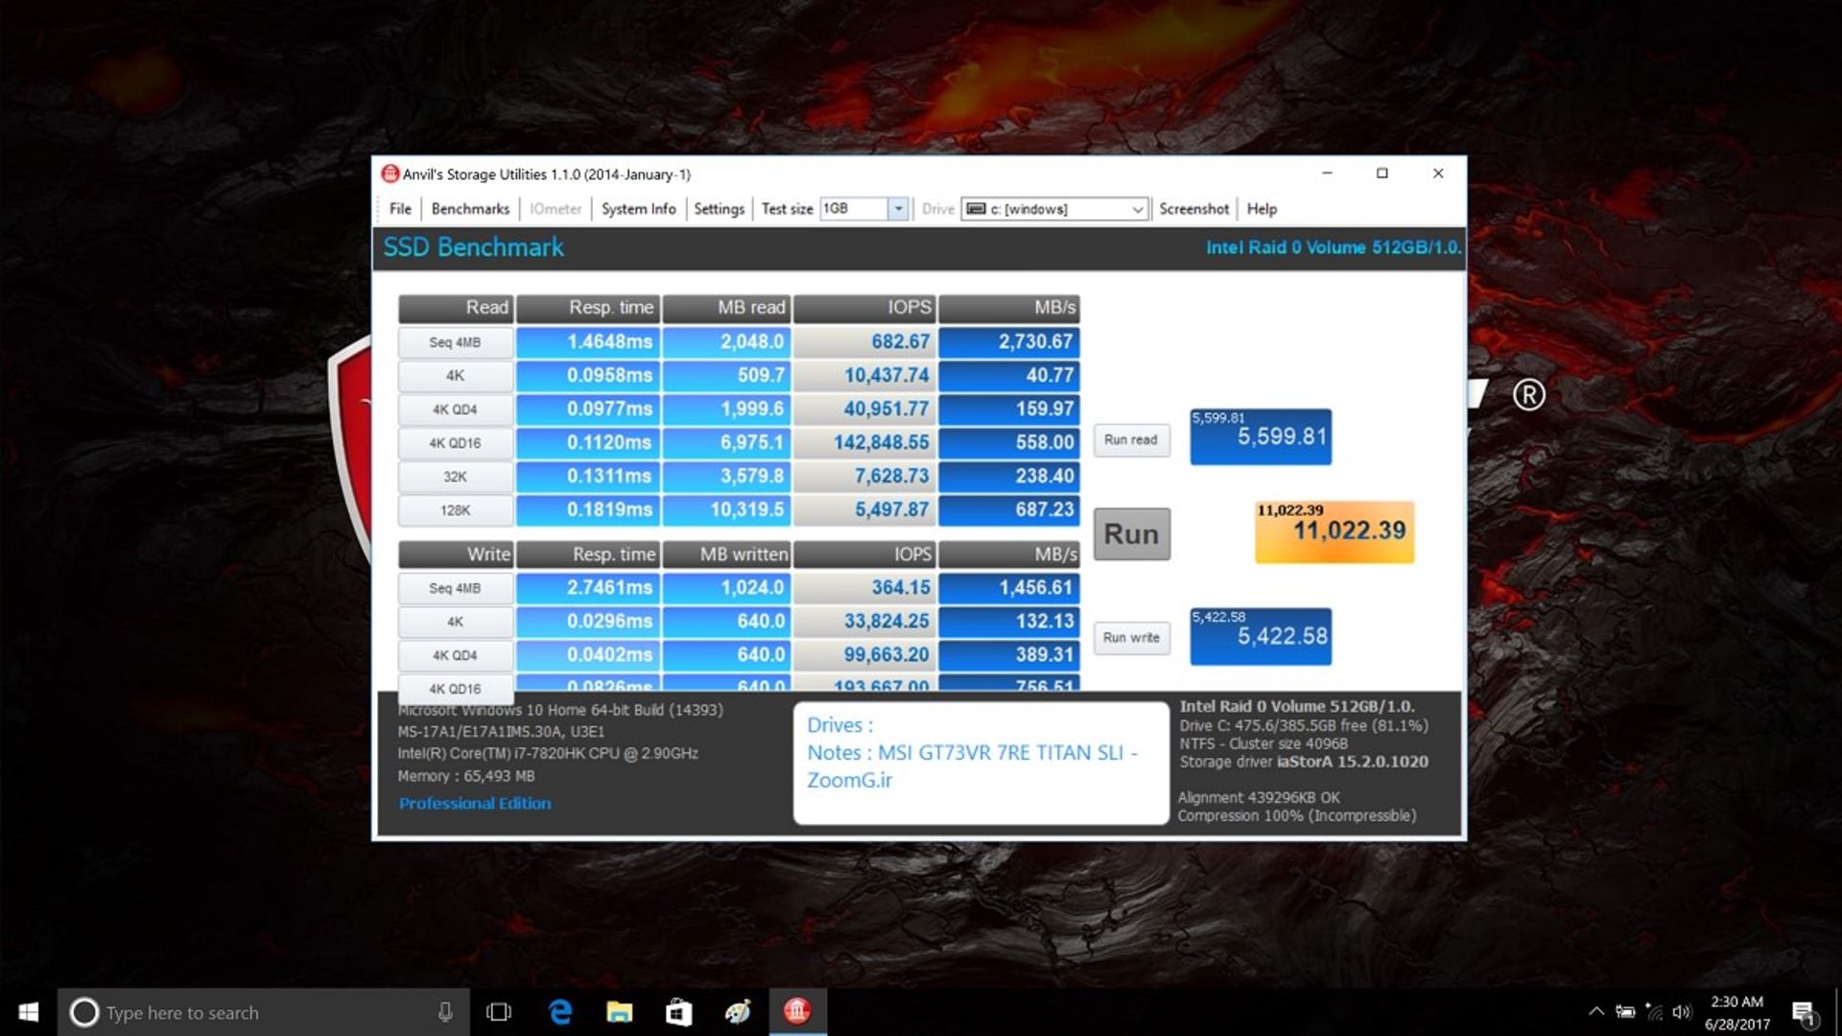Click the Storage driver iaStorA text
Screen dimensions: 1842x1036
[x=1304, y=762]
